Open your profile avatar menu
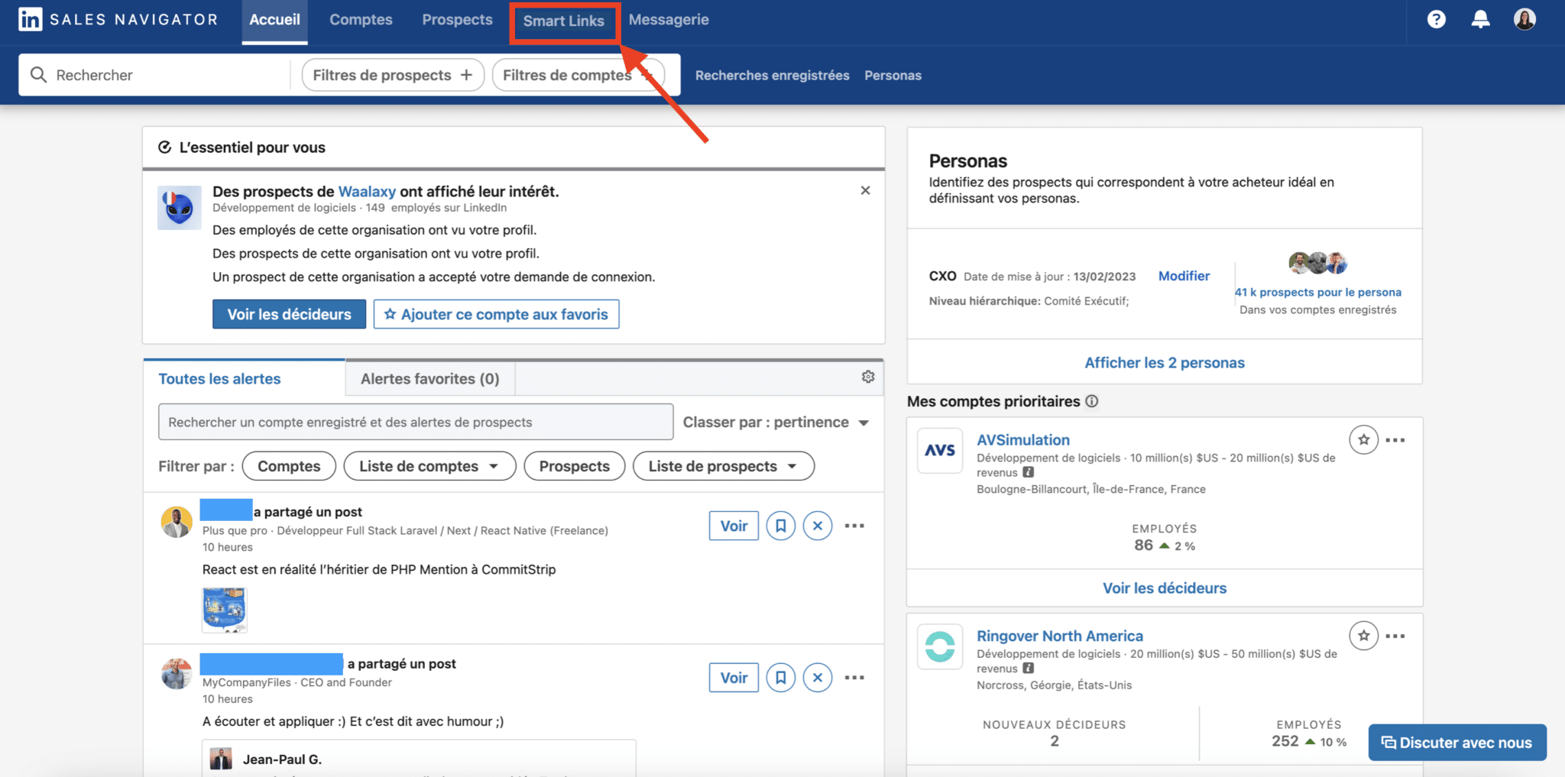The image size is (1565, 777). [1524, 18]
